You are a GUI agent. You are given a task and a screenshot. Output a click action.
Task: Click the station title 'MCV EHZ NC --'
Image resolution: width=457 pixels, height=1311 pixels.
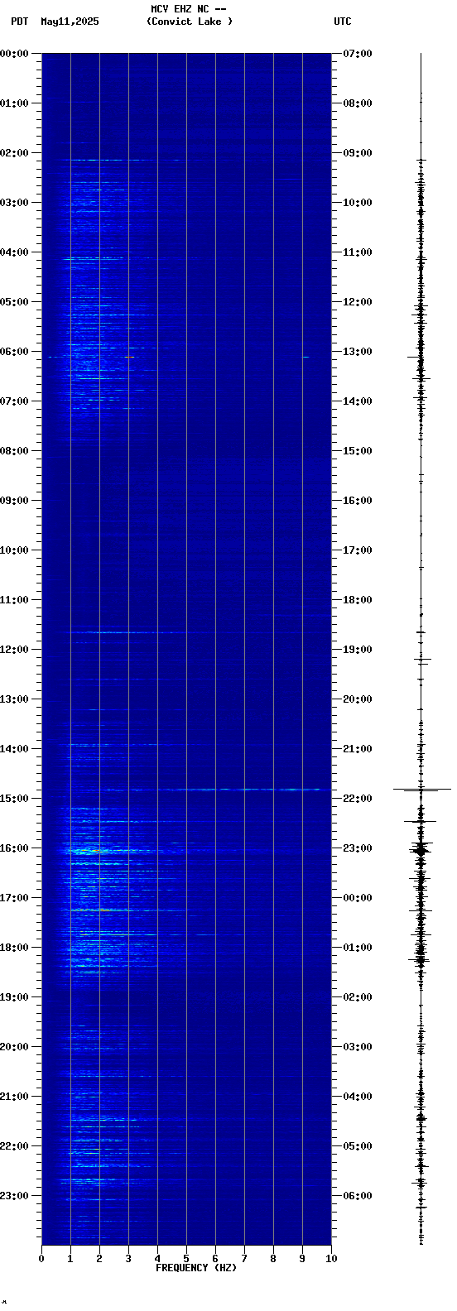click(x=188, y=9)
